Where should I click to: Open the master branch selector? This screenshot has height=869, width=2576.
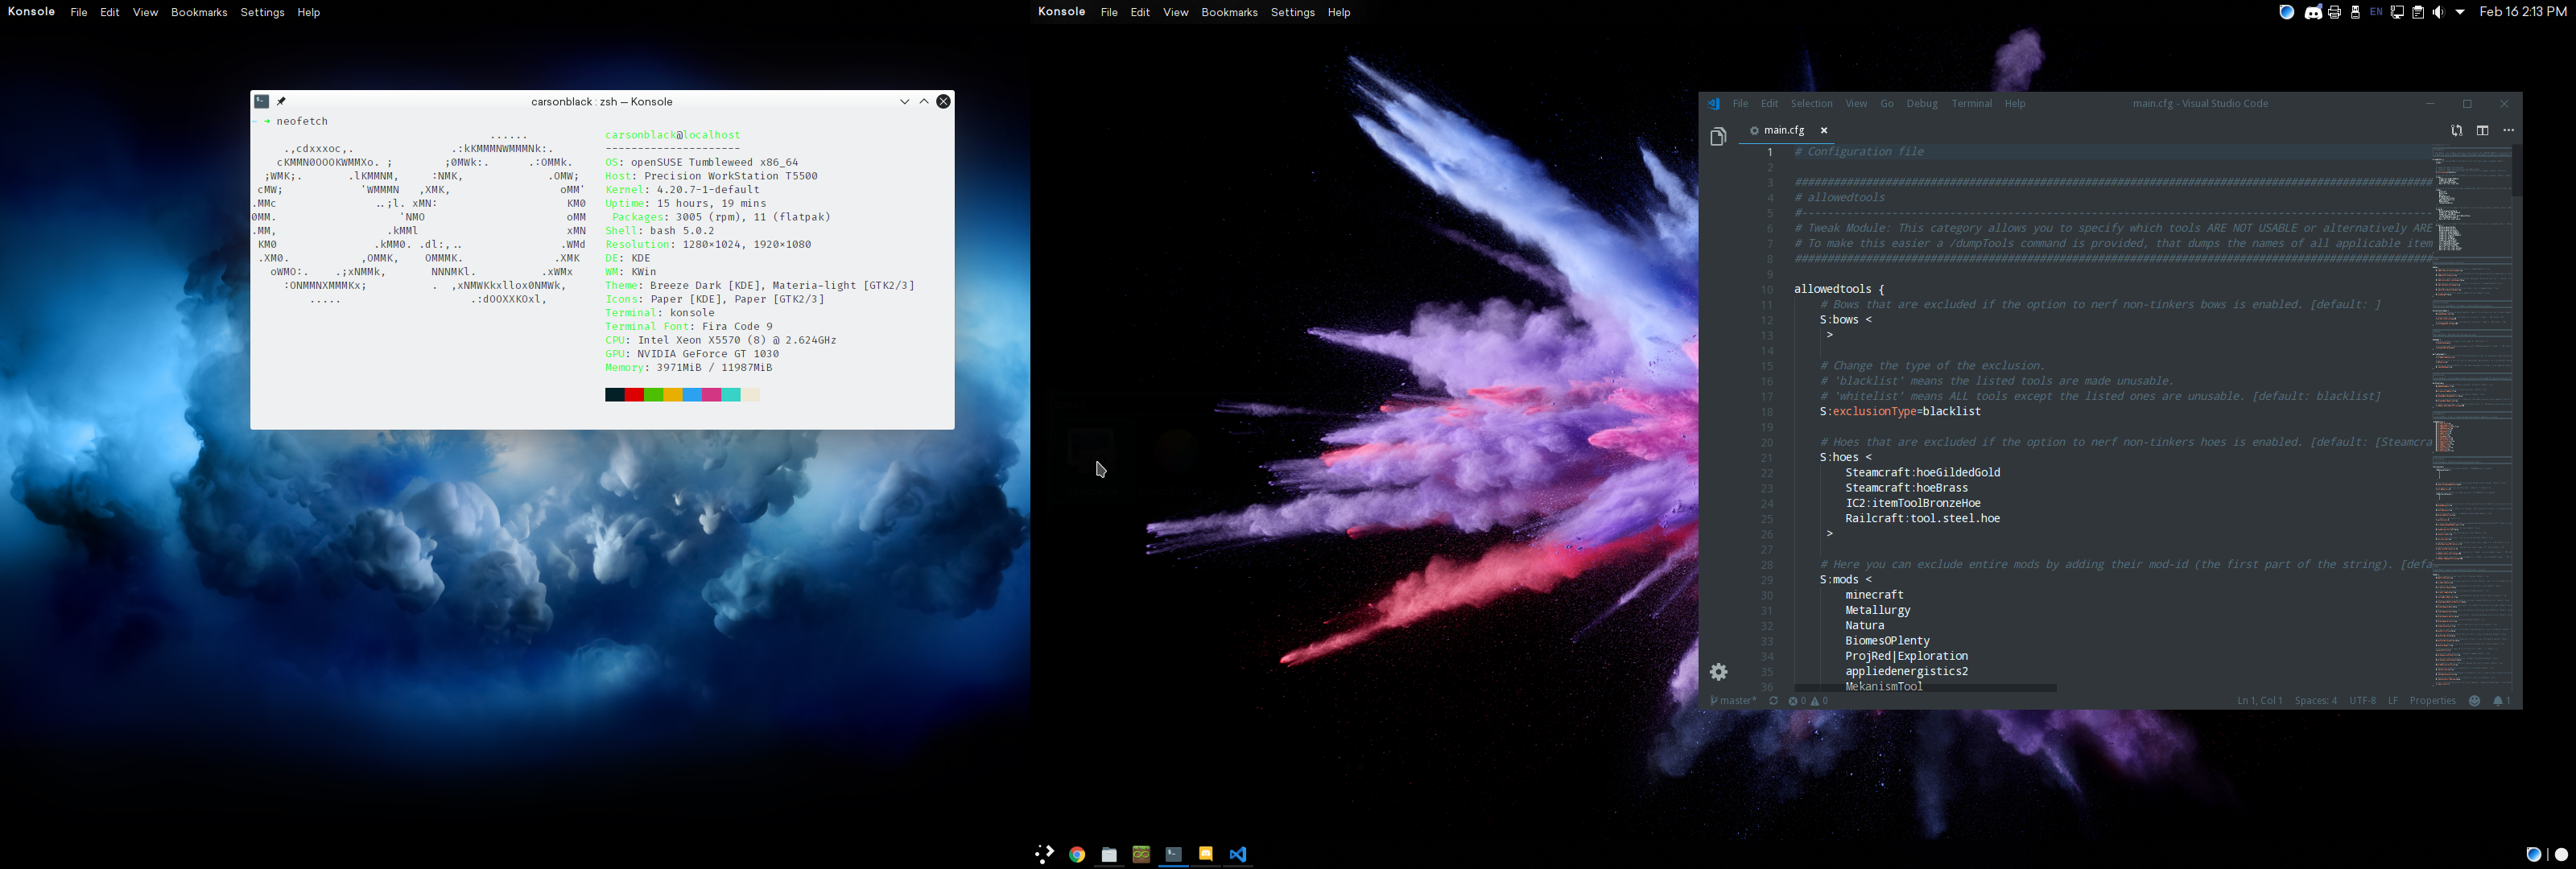click(x=1733, y=701)
